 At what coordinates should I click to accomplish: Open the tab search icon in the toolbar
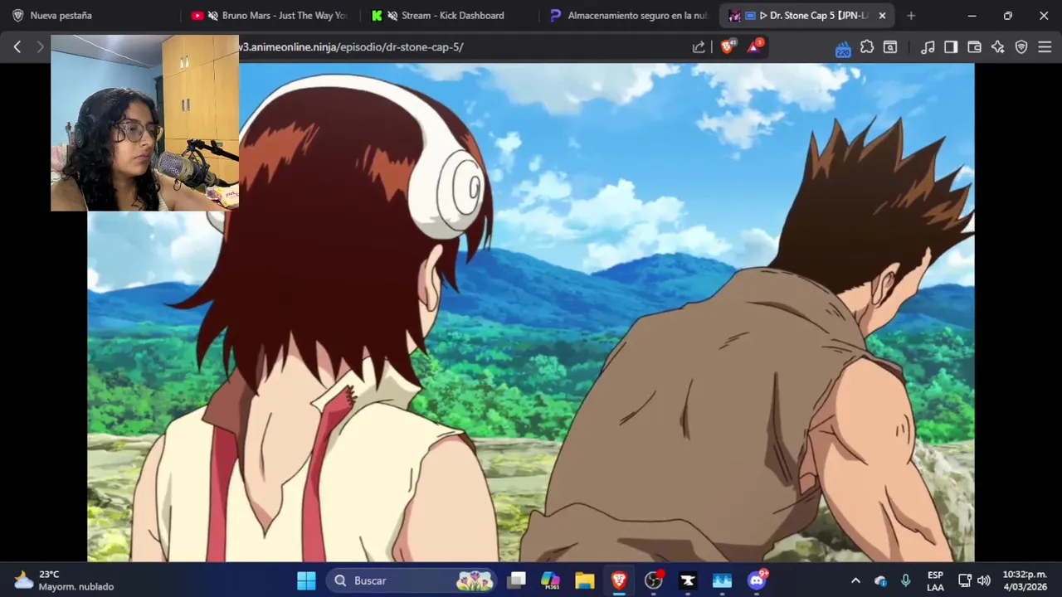pyautogui.click(x=890, y=47)
